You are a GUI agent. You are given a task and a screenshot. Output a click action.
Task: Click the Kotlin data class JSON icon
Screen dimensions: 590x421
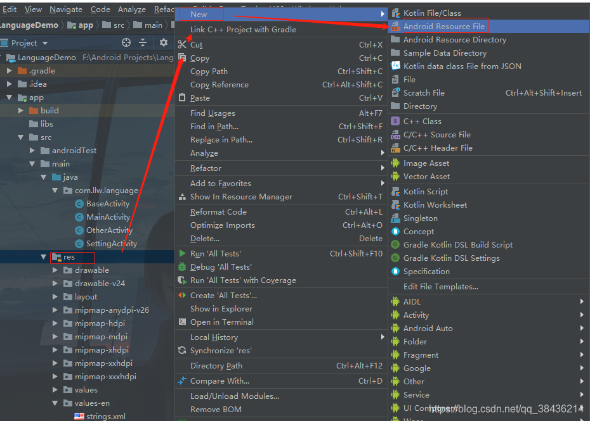[x=395, y=66]
